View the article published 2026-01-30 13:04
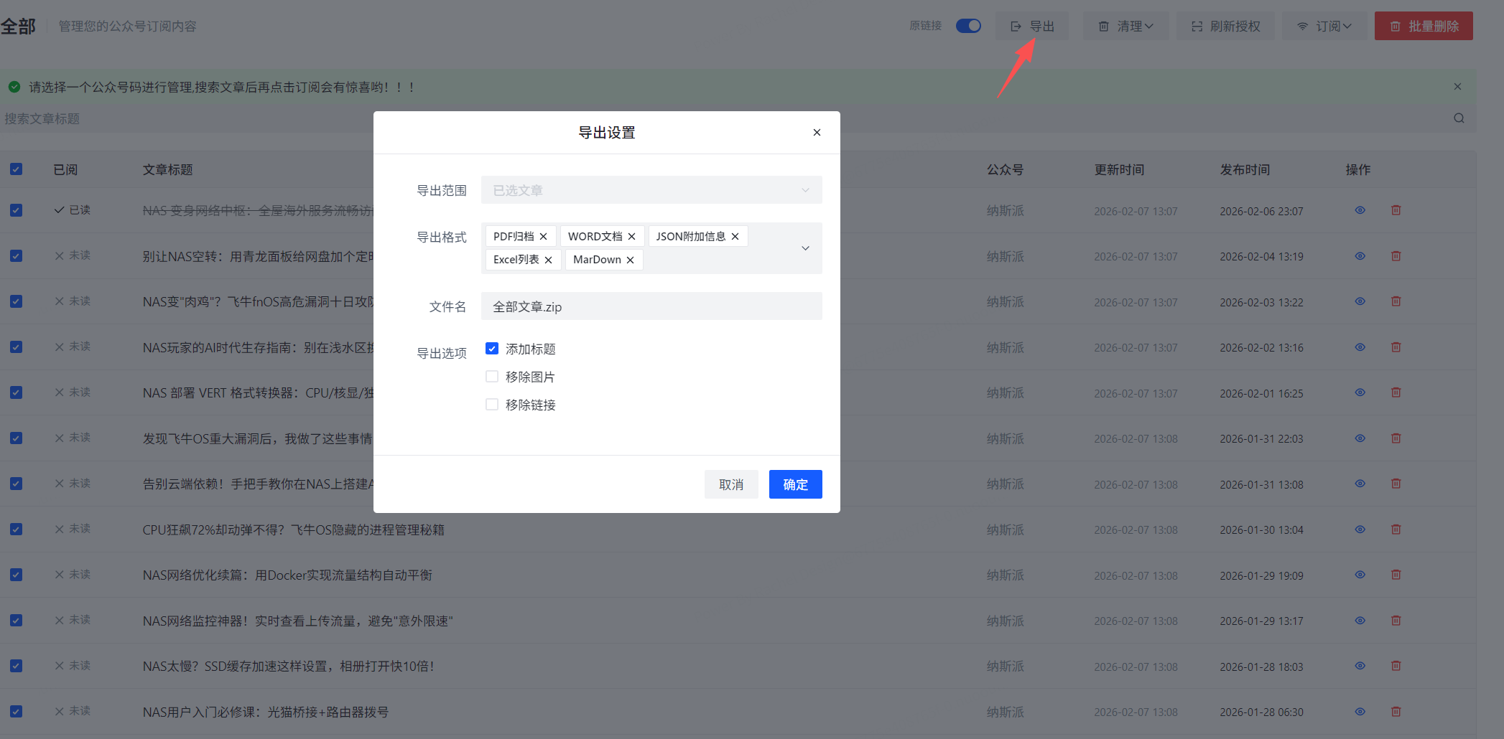The width and height of the screenshot is (1504, 739). (1360, 529)
